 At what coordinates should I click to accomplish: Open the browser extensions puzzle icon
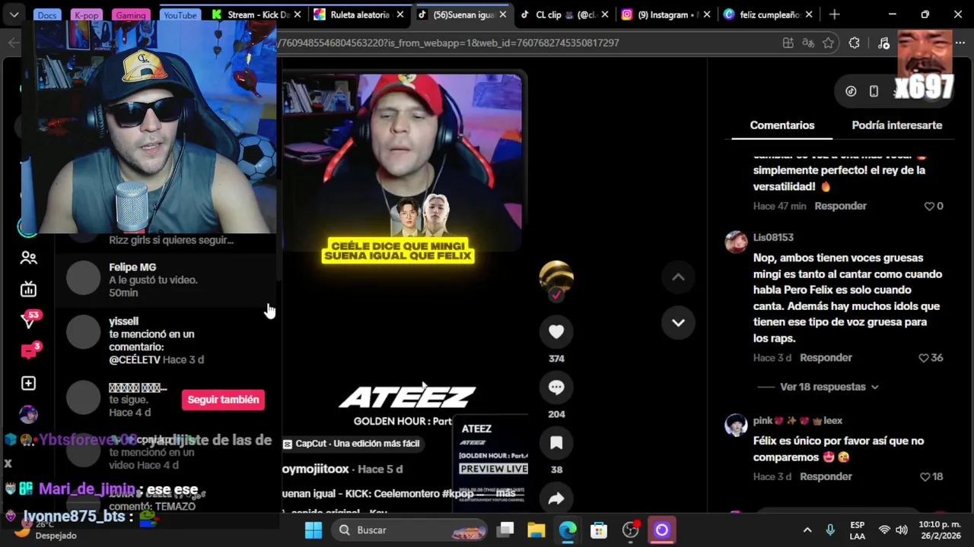854,43
